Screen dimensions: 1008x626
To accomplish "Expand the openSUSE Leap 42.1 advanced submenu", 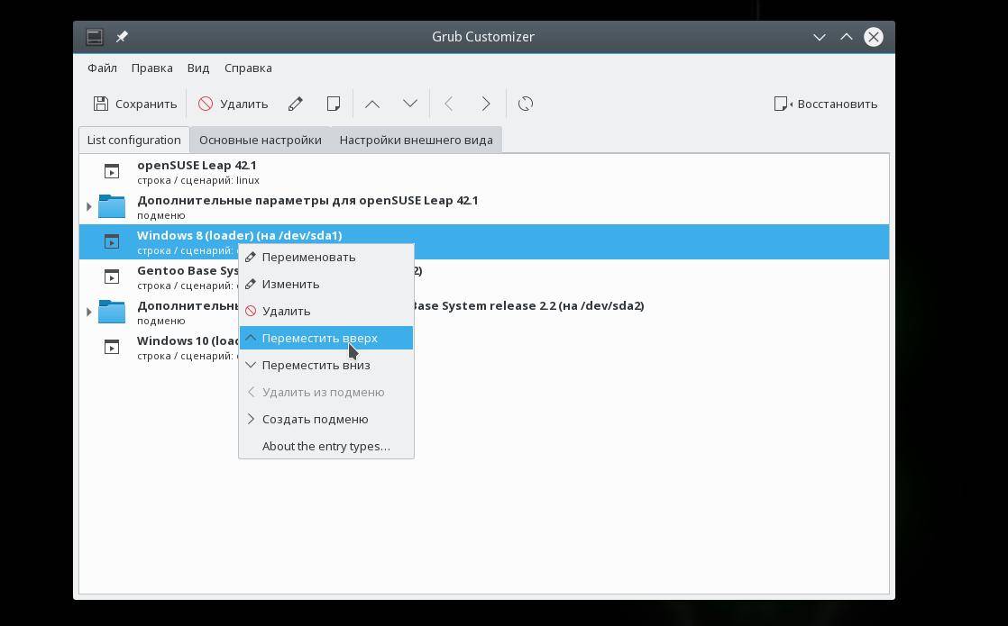I will tap(88, 207).
